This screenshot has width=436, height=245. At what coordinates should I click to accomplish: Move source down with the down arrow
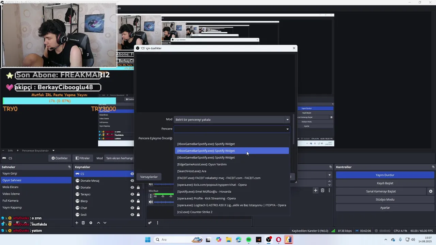(105, 223)
